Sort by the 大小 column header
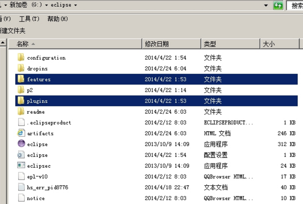 click(280, 44)
